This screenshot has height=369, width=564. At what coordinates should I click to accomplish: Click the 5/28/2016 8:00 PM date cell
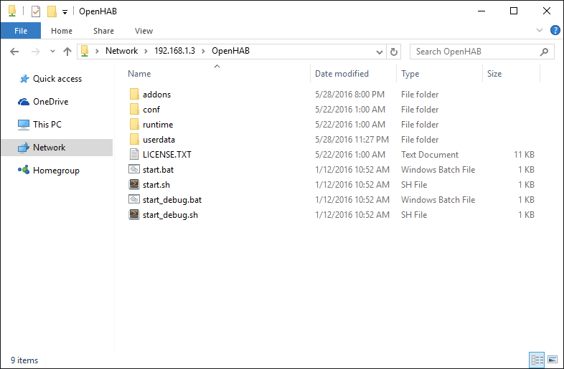pyautogui.click(x=350, y=95)
